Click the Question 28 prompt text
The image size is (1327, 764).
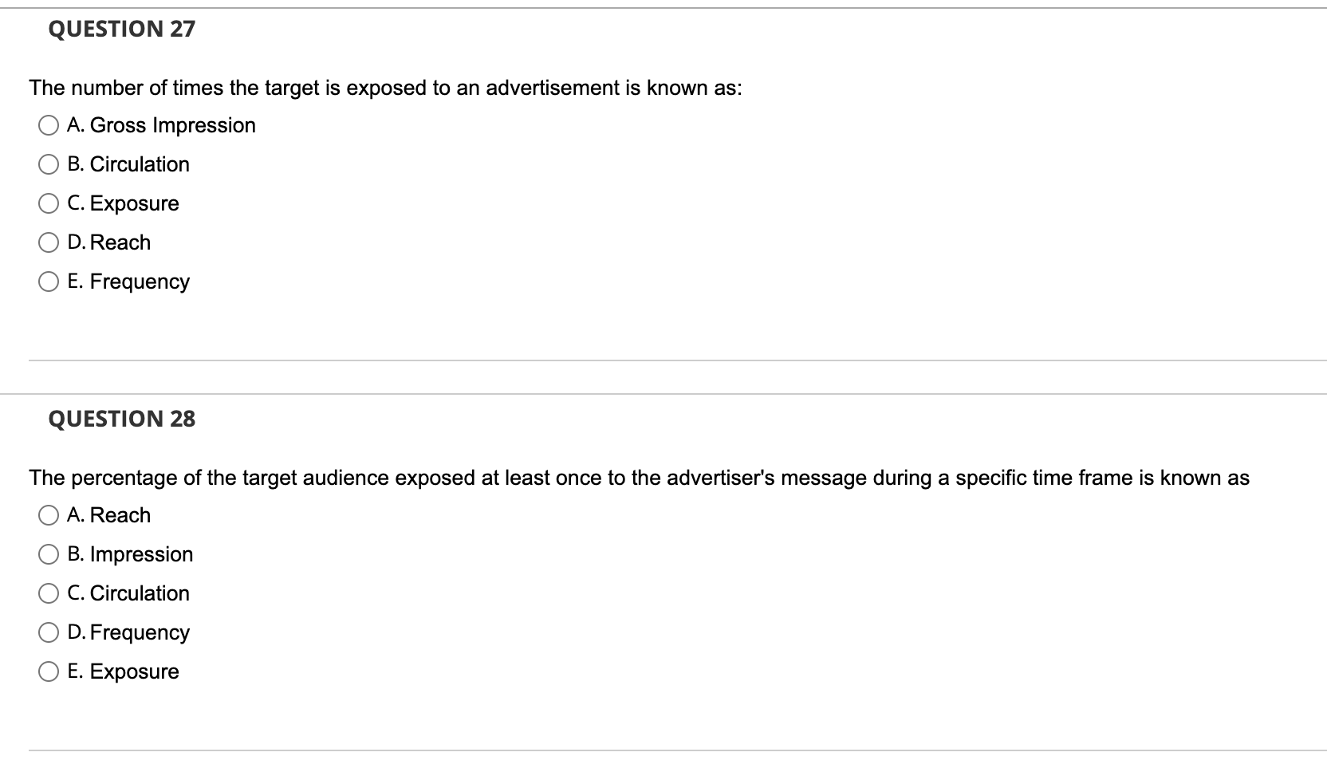coord(640,478)
